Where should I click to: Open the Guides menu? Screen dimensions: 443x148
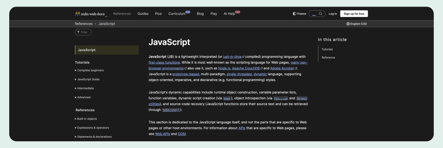pos(143,14)
